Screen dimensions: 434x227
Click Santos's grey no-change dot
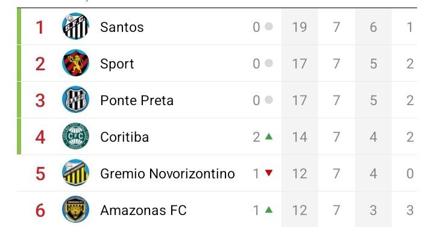click(x=269, y=26)
